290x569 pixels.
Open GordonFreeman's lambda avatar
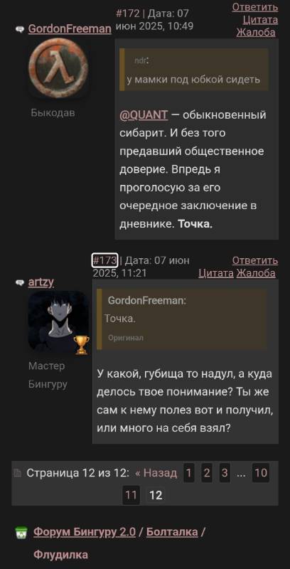click(58, 68)
